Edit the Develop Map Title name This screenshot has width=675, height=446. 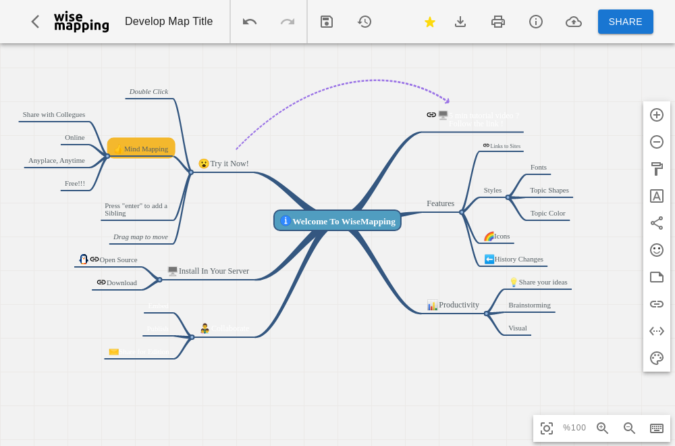tap(169, 22)
